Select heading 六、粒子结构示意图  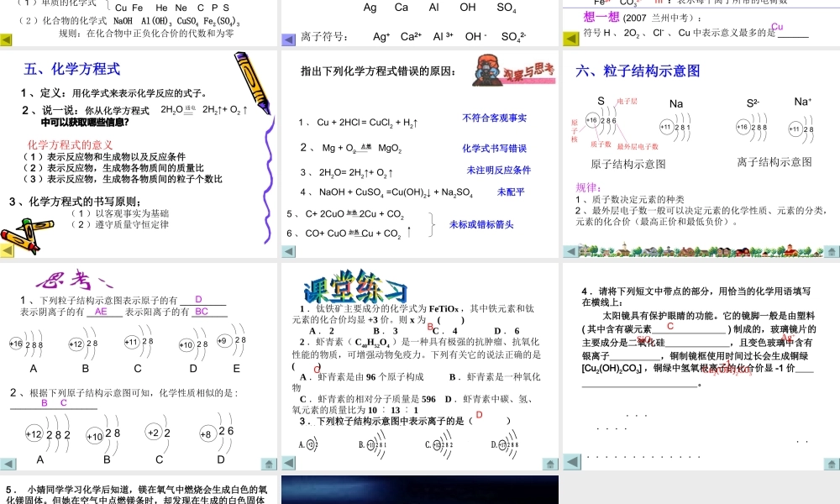click(x=638, y=71)
